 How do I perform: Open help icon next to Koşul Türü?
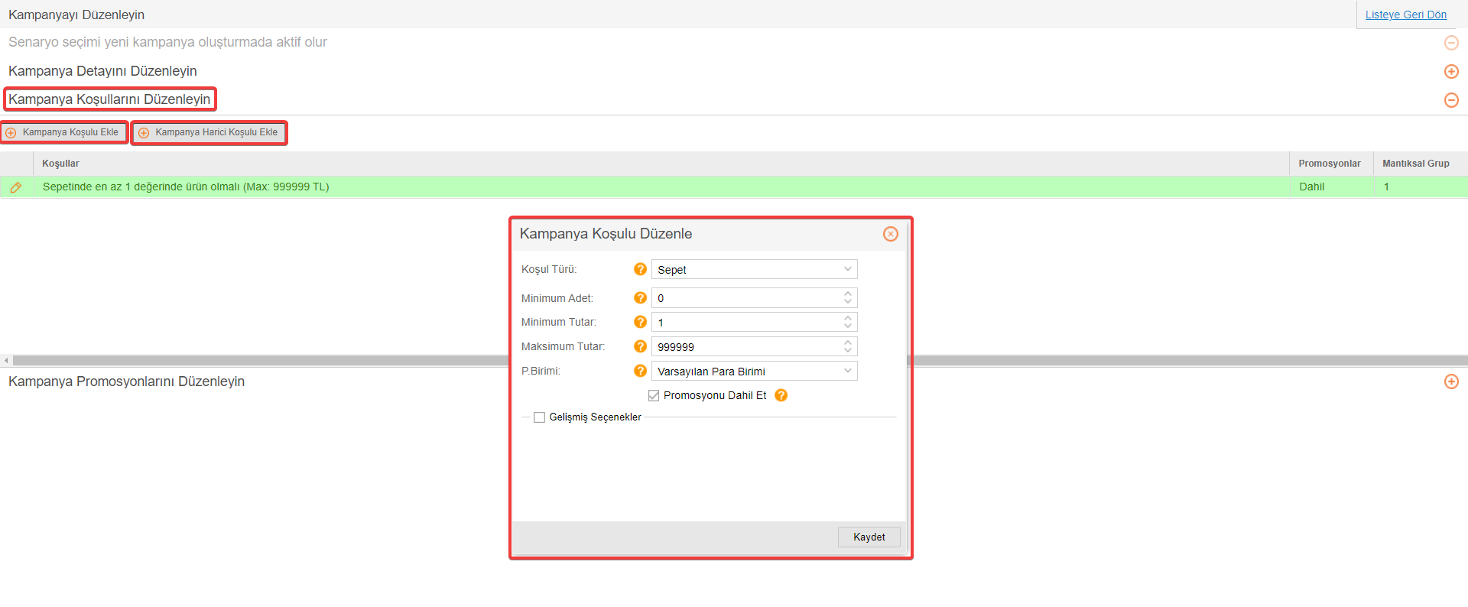click(x=641, y=269)
